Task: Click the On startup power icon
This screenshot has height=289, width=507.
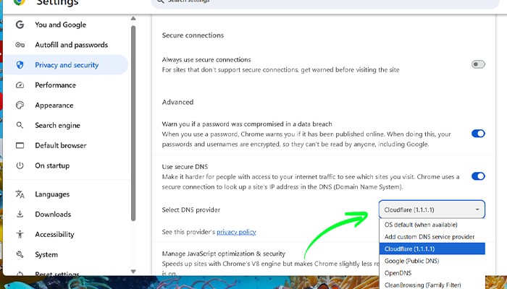Action: [x=20, y=165]
